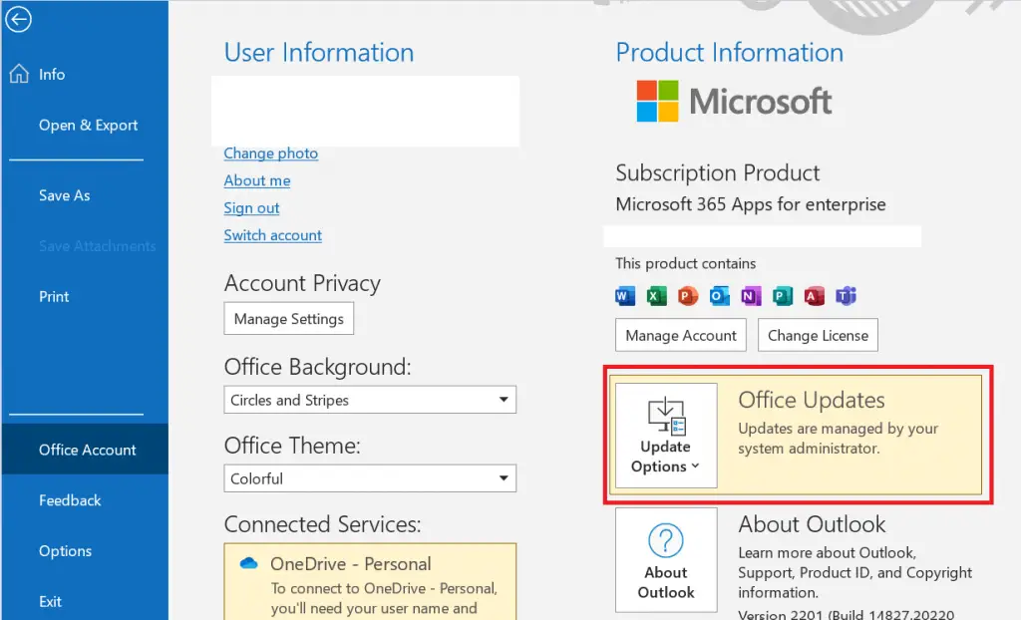
Task: Click the About me link
Action: coord(257,180)
